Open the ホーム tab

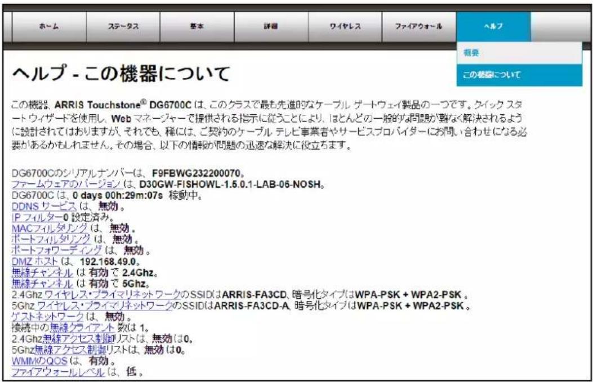49,26
